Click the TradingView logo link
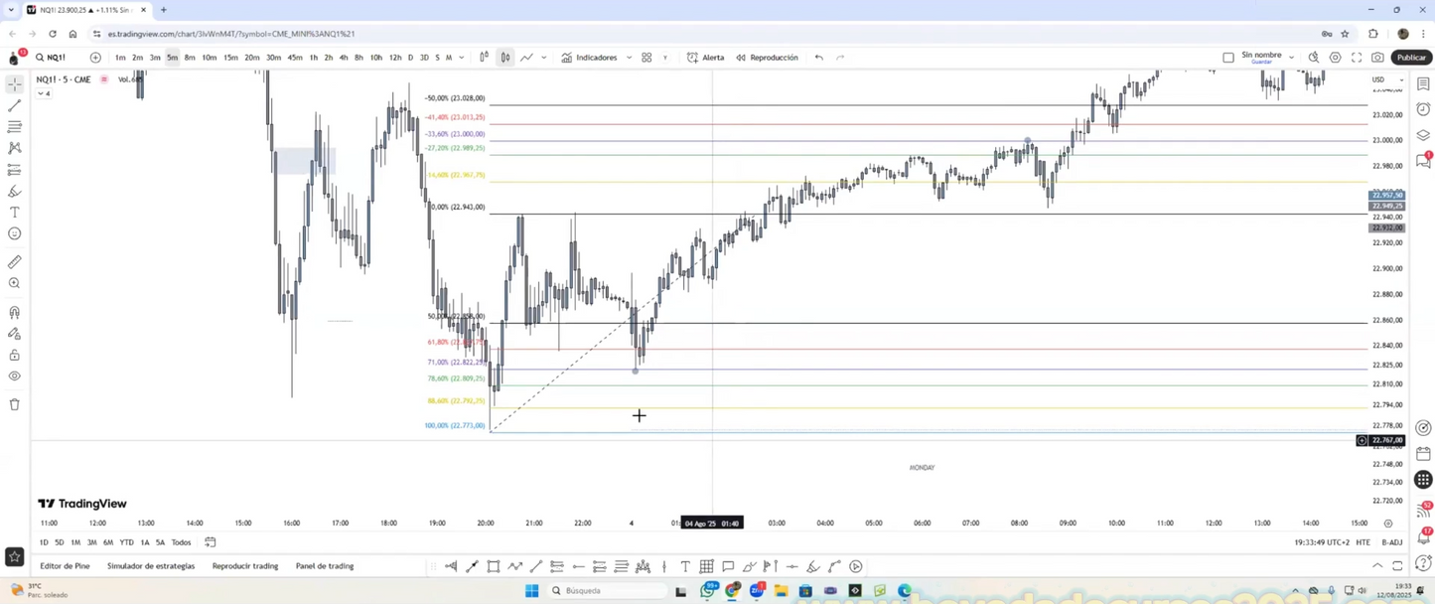 click(x=82, y=504)
